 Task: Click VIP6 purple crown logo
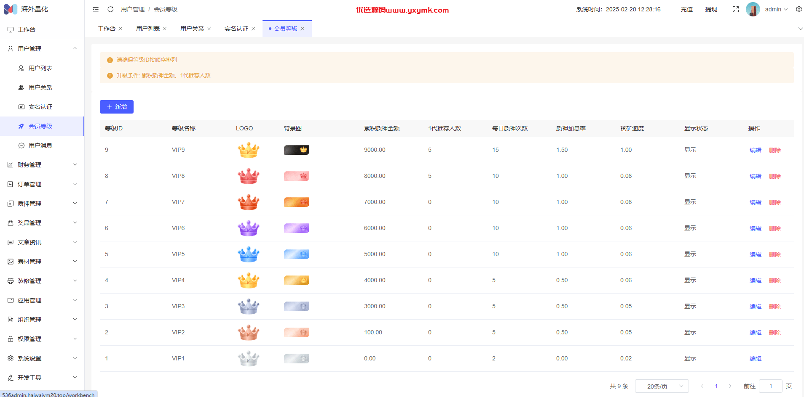(249, 228)
